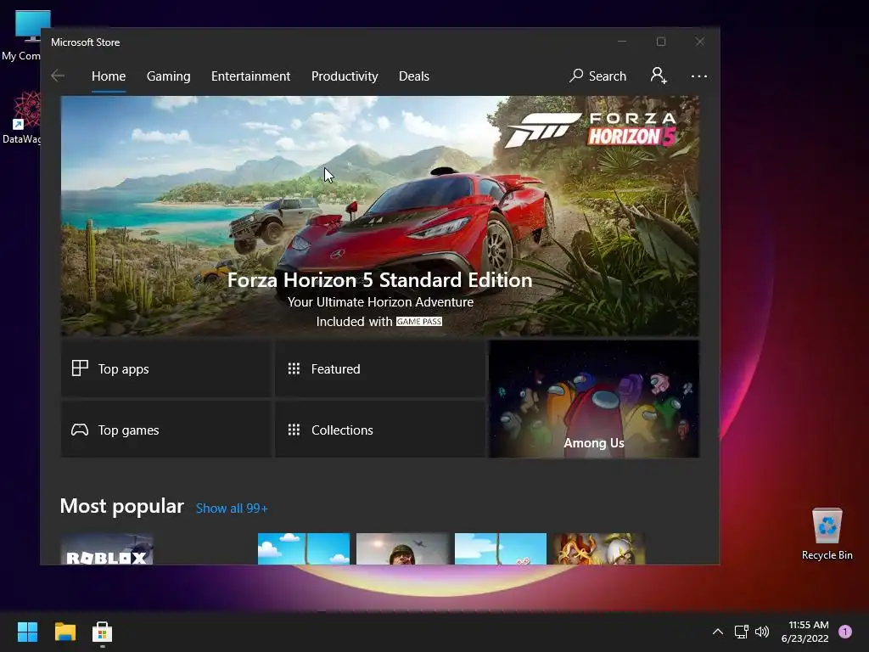This screenshot has height=652, width=869.
Task: Open File Explorer from the taskbar
Action: pos(64,632)
